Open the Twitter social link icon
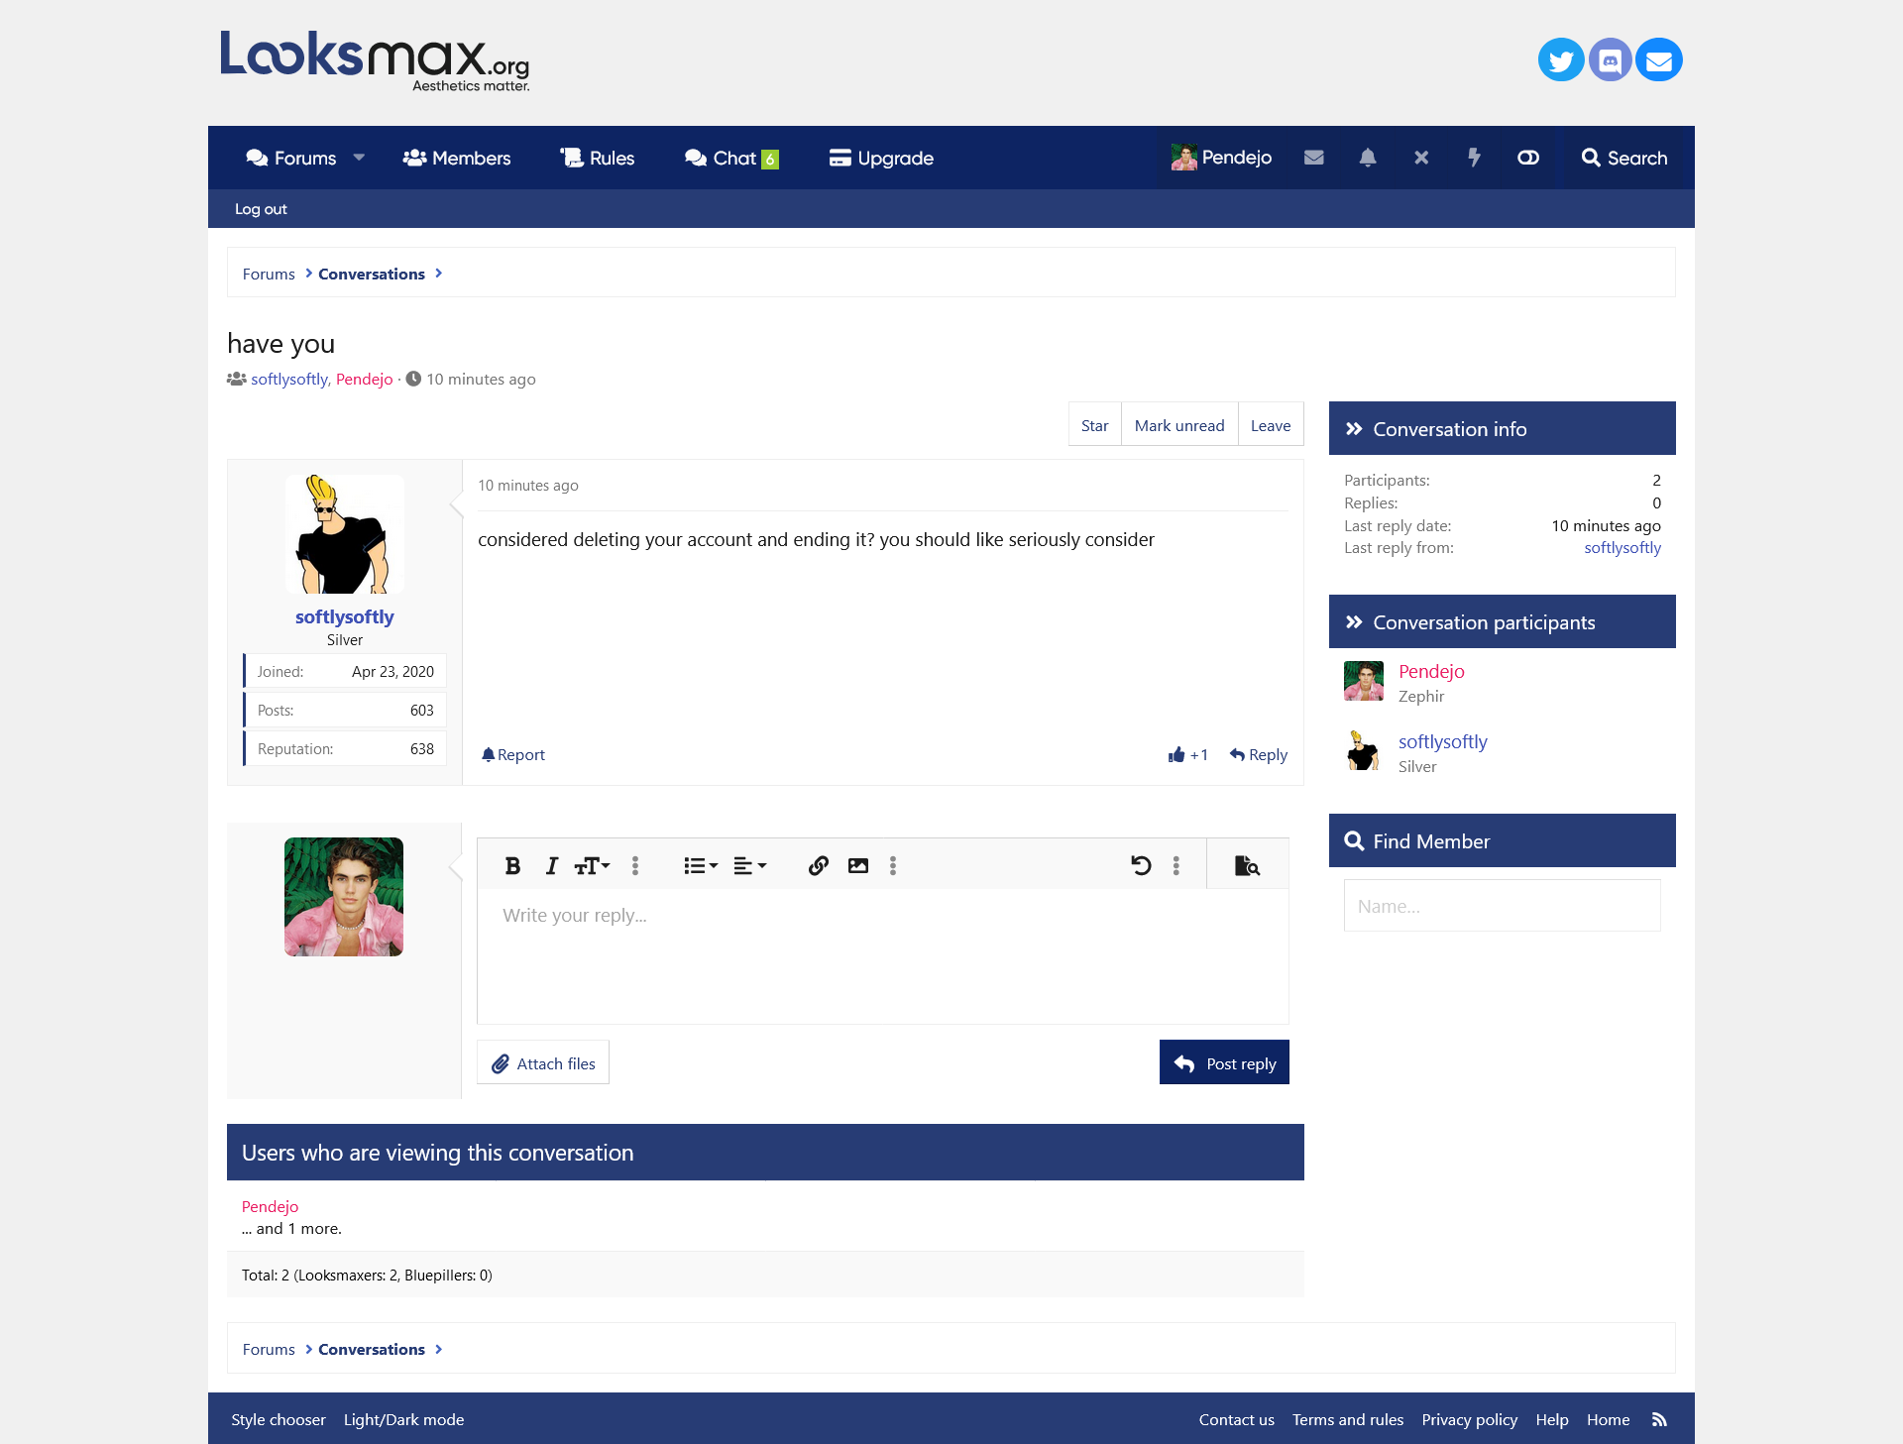 (x=1561, y=60)
